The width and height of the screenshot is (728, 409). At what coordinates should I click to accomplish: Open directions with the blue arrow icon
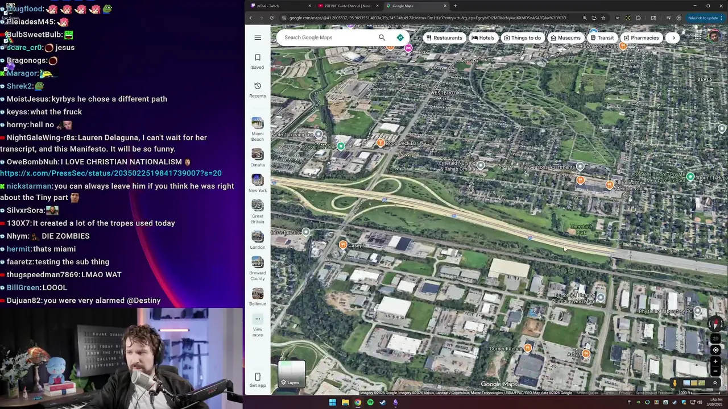tap(400, 37)
